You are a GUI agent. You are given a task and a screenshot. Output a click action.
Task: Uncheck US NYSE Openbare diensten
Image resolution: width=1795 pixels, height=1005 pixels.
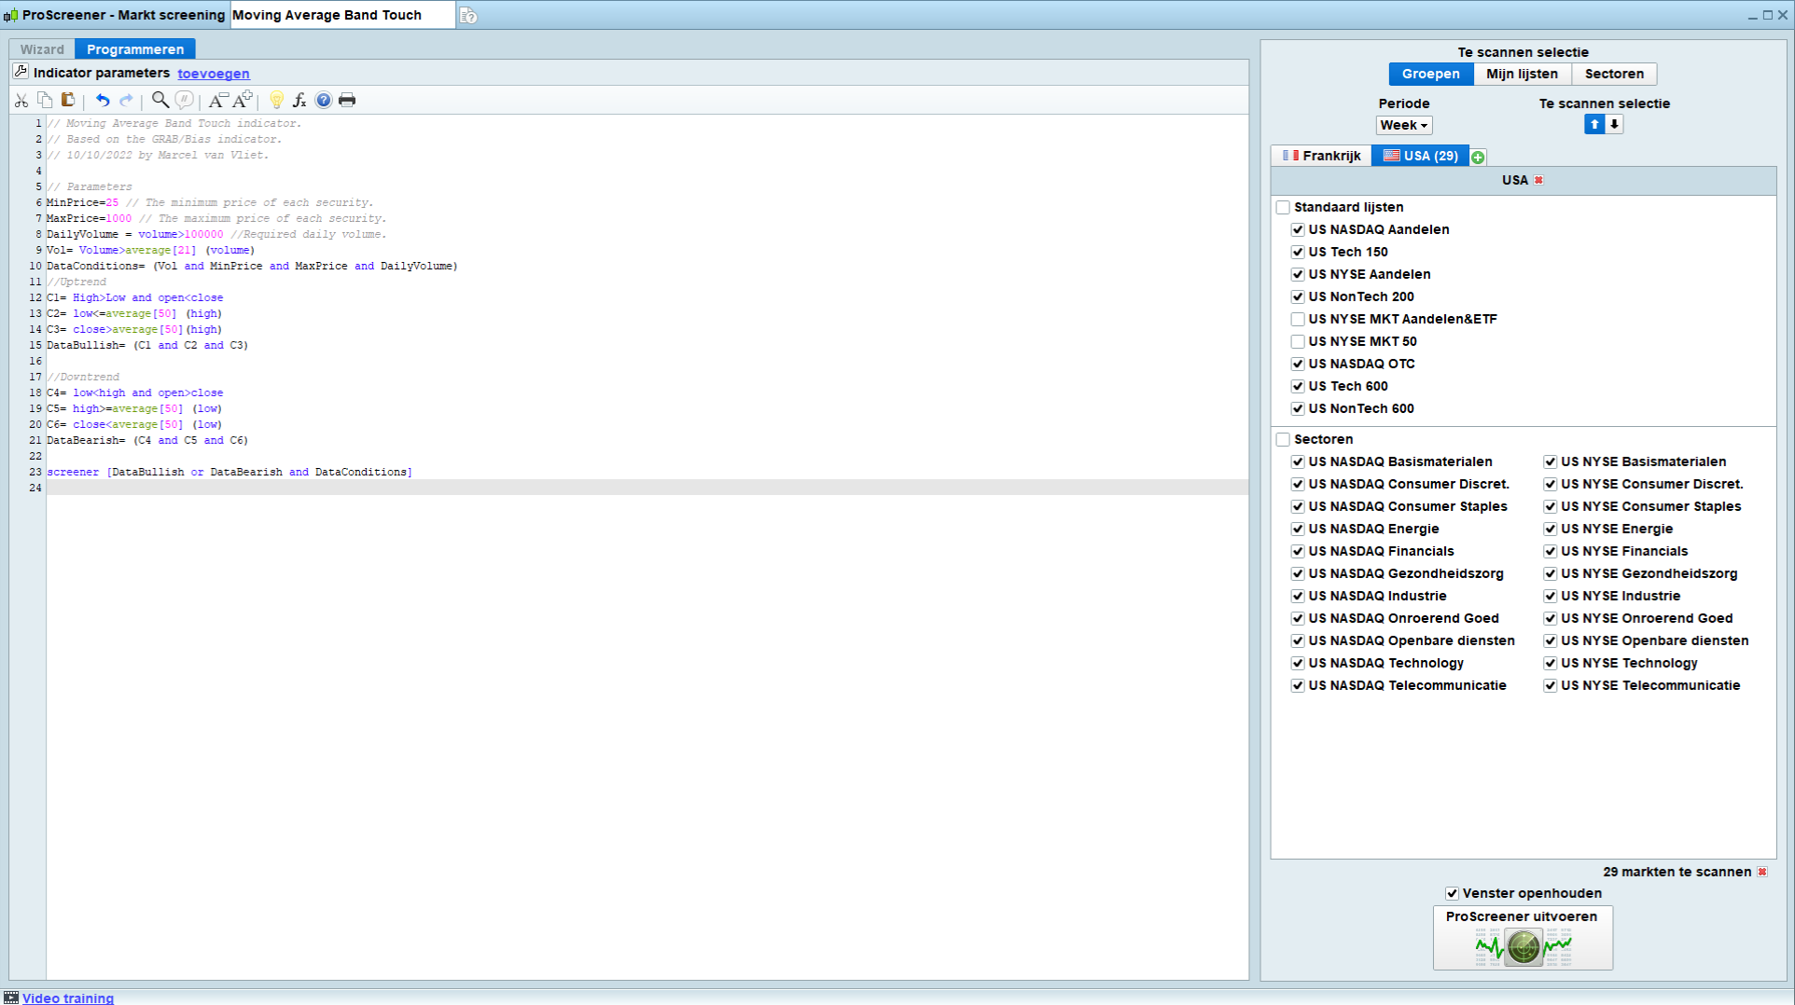[x=1551, y=640]
